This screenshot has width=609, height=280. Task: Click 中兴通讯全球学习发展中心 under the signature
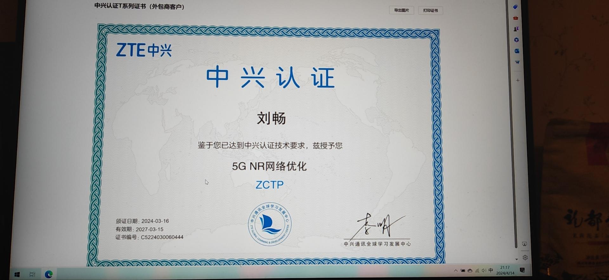[377, 244]
